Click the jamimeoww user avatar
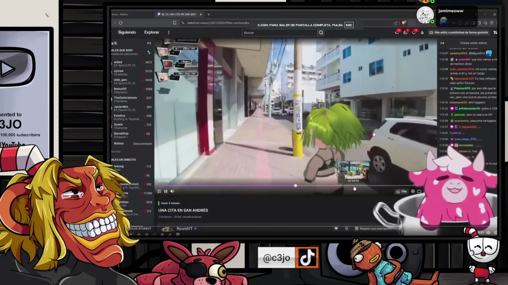 point(425,15)
